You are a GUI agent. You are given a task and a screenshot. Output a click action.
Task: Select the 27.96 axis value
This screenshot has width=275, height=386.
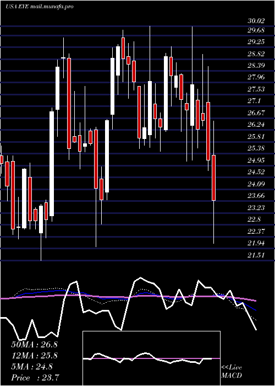click(256, 77)
